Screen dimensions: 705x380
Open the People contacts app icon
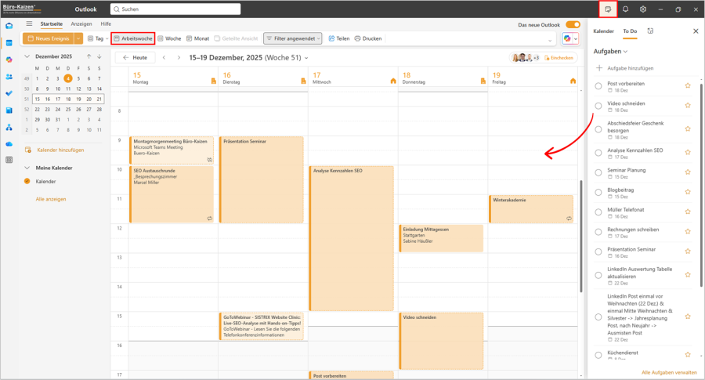(9, 77)
